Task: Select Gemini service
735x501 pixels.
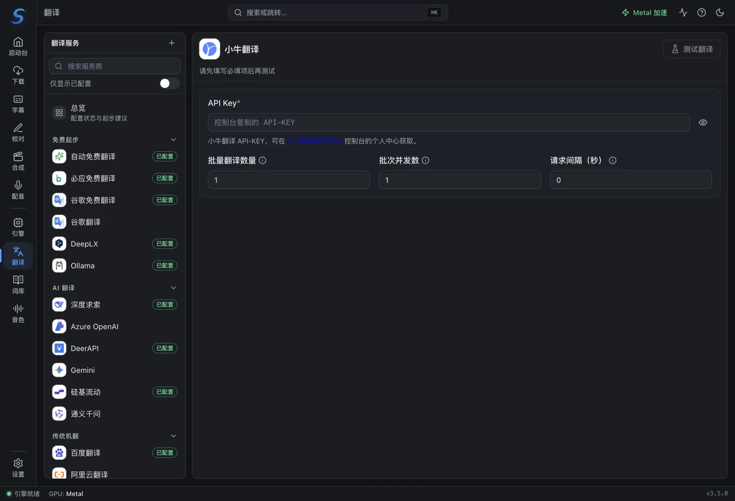Action: click(x=115, y=370)
